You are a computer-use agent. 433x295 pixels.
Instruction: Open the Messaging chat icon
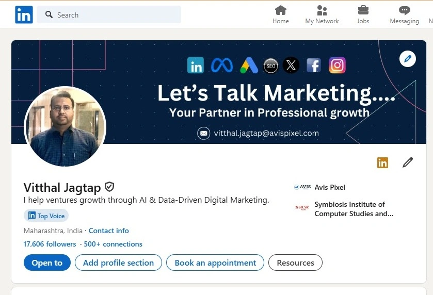pos(405,10)
